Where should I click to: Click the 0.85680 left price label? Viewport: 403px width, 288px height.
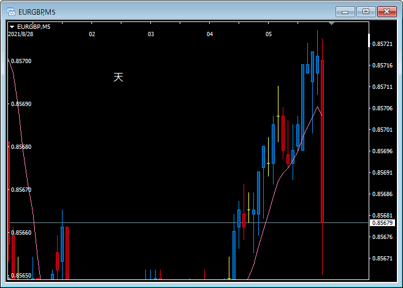click(21, 147)
